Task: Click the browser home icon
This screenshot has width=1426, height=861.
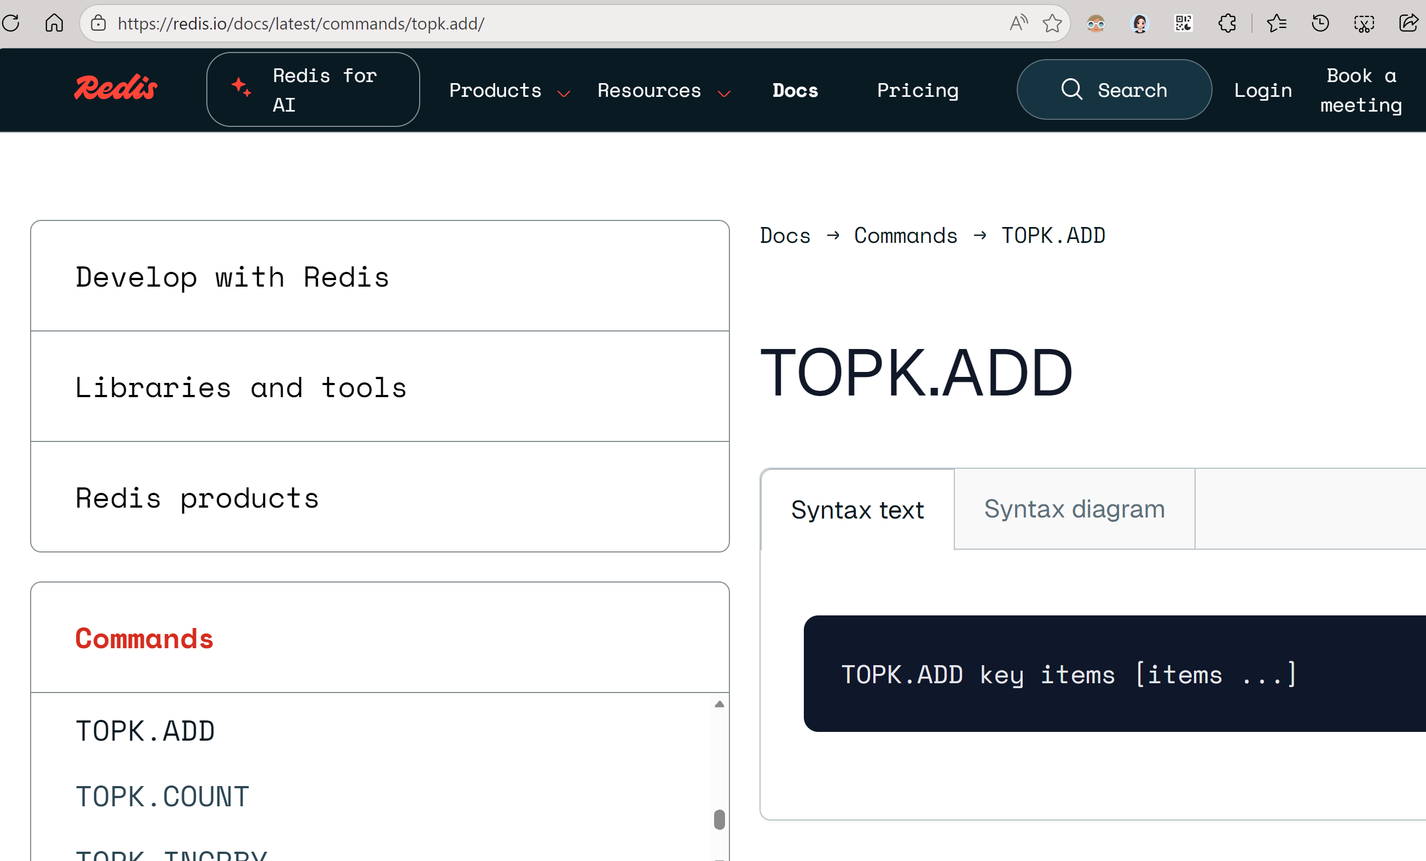Action: click(x=54, y=23)
